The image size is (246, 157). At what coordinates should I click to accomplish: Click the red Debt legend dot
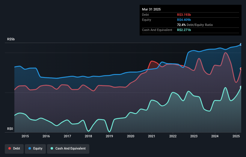tap(10, 148)
